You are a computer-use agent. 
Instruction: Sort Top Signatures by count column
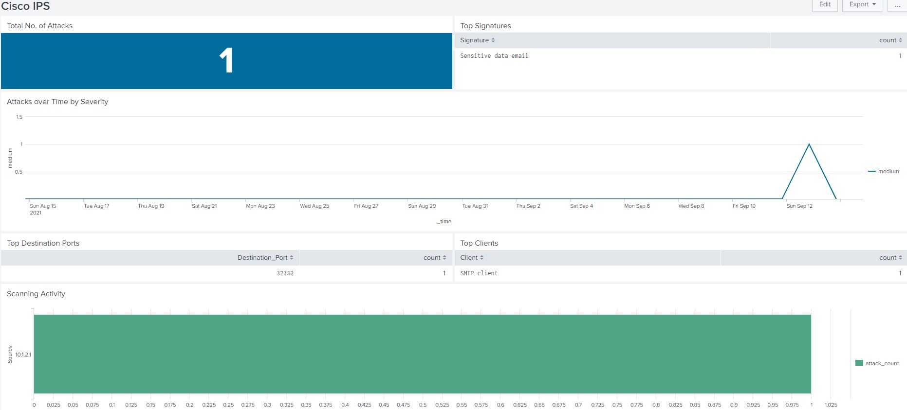(x=890, y=40)
